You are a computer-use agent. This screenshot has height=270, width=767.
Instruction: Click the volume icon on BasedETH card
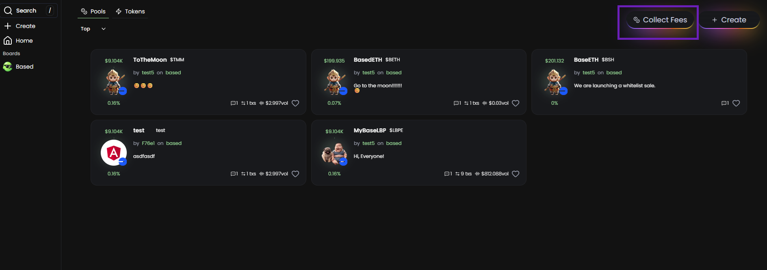point(485,103)
